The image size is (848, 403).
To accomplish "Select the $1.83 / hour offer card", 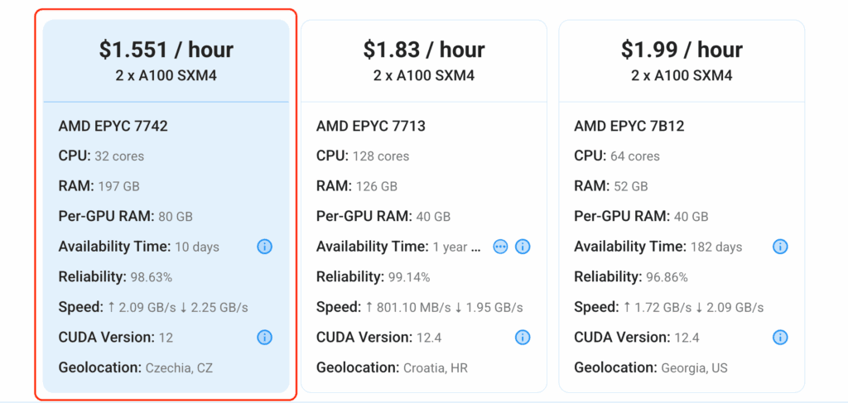I will click(x=424, y=206).
